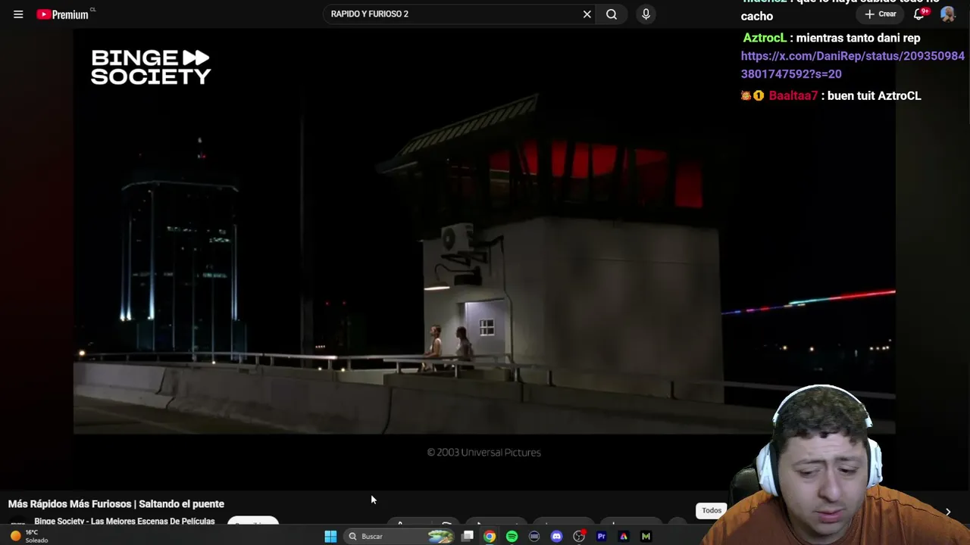The width and height of the screenshot is (970, 545).
Task: Click the taskbar Buscar search box
Action: tap(399, 536)
